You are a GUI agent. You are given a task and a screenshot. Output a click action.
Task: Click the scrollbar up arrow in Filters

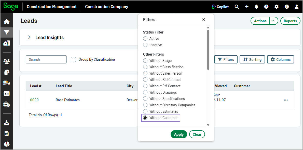[208, 27]
